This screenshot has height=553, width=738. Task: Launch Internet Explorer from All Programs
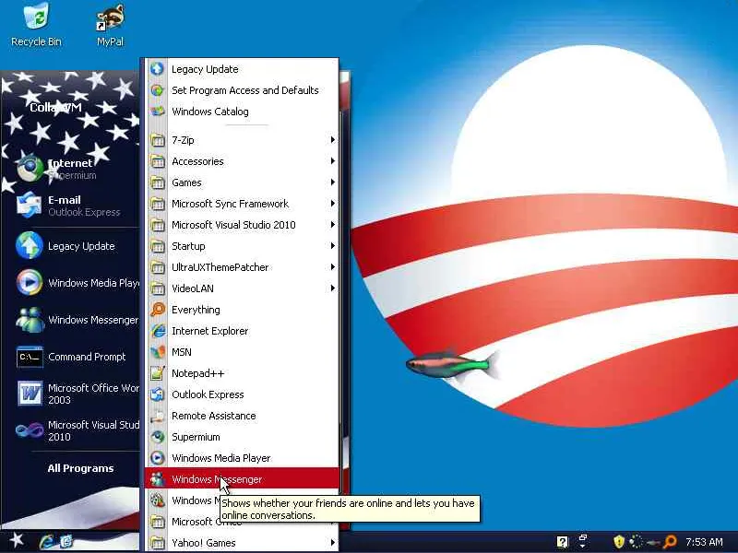pyautogui.click(x=242, y=331)
